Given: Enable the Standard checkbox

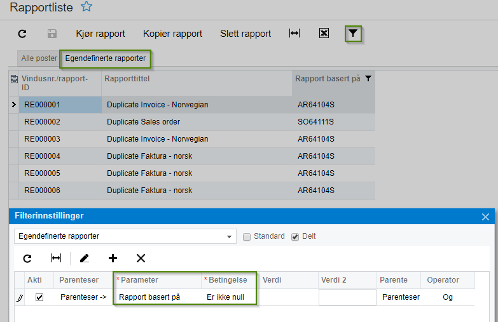Looking at the screenshot, I should pyautogui.click(x=247, y=236).
